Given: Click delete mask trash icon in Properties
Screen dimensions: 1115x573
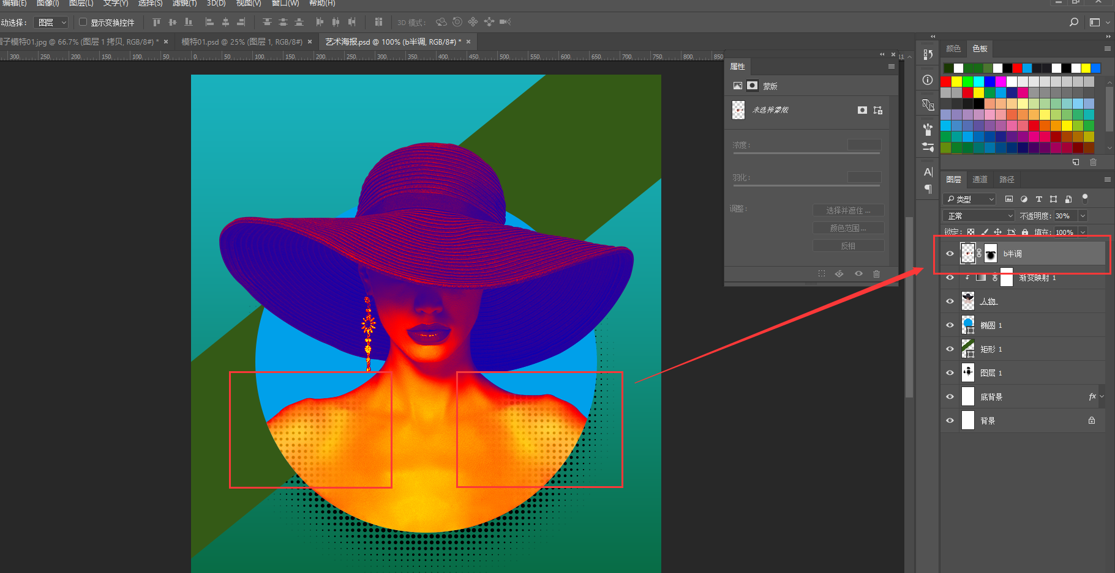Looking at the screenshot, I should pyautogui.click(x=876, y=274).
